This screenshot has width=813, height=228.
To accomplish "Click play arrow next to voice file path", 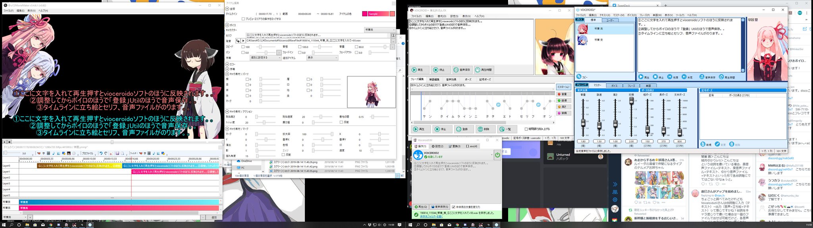I will pos(243,41).
